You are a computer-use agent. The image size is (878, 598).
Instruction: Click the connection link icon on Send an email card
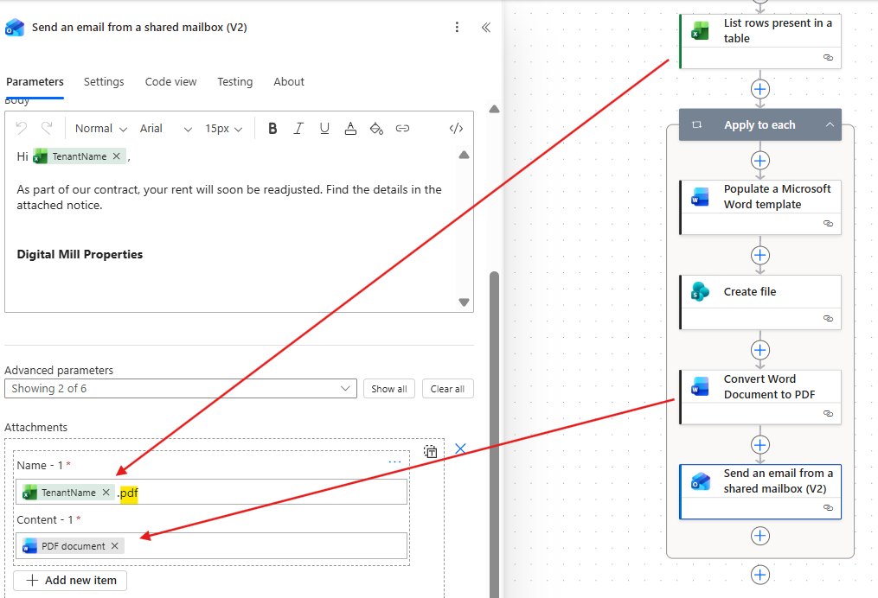click(x=828, y=508)
